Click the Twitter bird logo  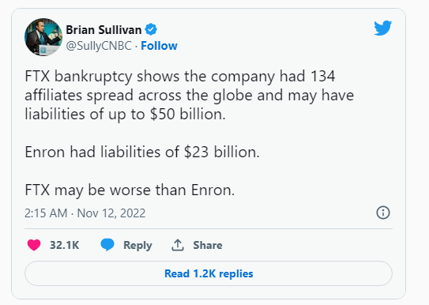[382, 28]
